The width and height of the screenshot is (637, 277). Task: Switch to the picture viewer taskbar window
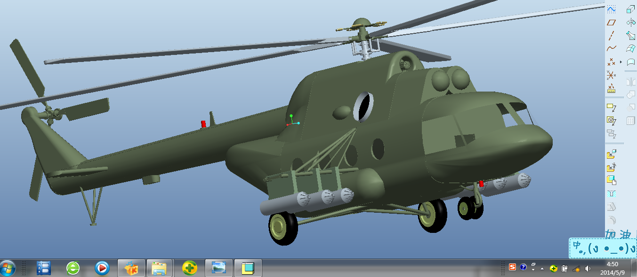click(x=219, y=268)
